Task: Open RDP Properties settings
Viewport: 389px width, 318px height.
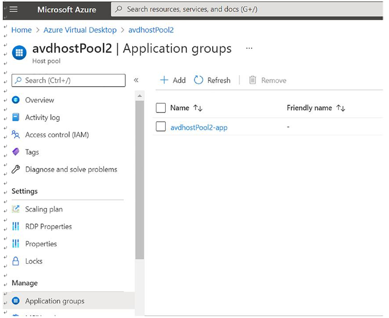Action: pyautogui.click(x=48, y=227)
